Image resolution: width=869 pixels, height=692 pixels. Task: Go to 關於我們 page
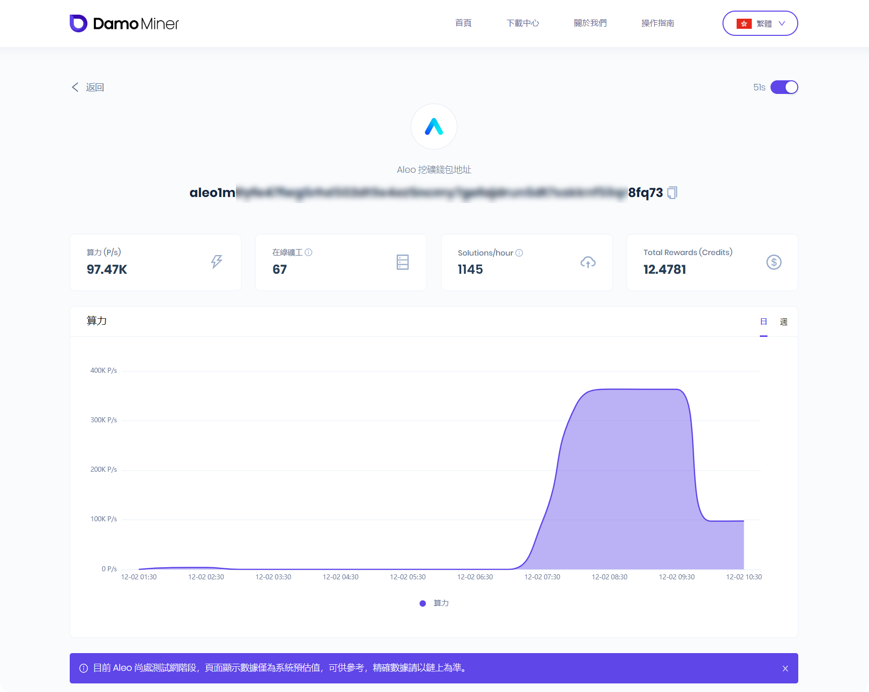click(590, 23)
